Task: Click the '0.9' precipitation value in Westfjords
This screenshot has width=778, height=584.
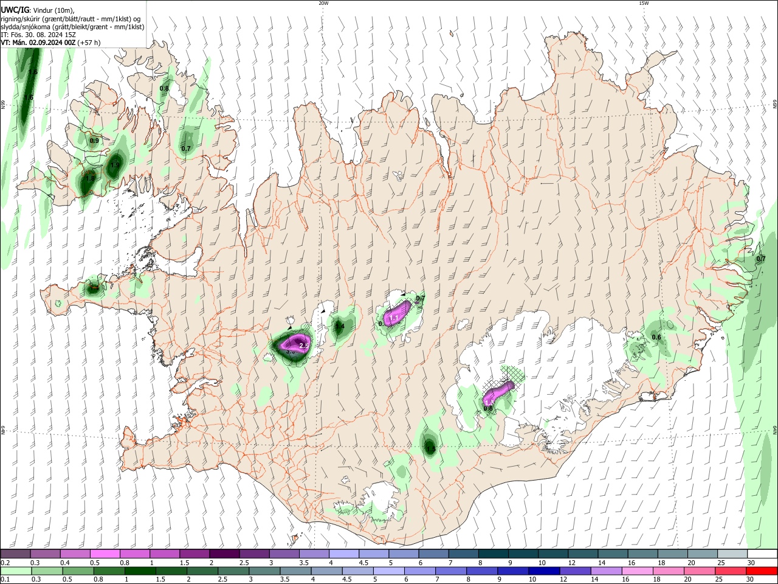Action: (x=94, y=141)
